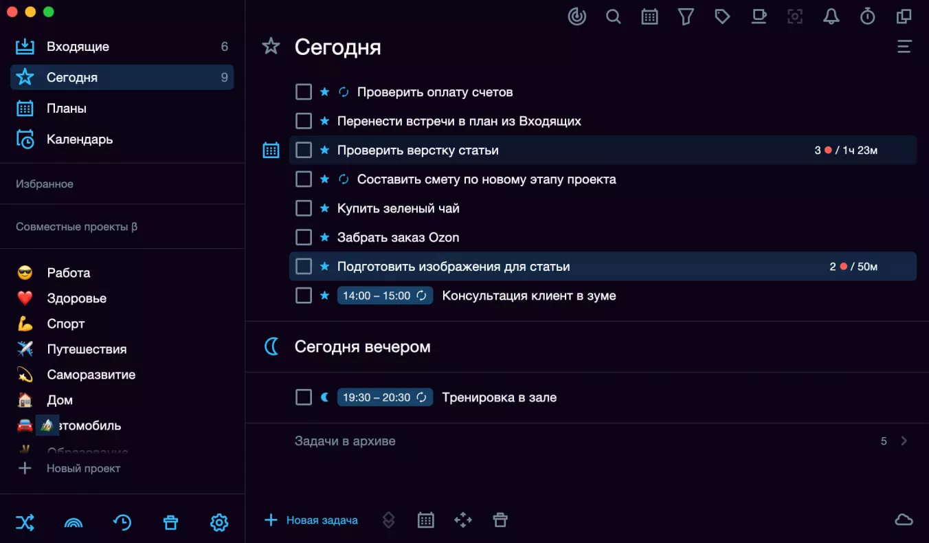This screenshot has height=543, width=929.
Task: Click the Сегодня вечером section heading
Action: [x=362, y=347]
